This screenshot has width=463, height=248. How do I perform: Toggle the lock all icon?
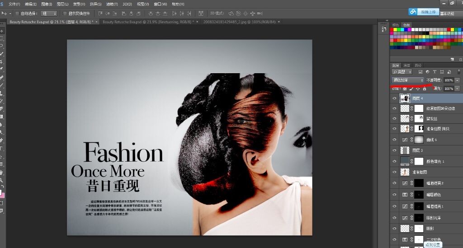[x=424, y=89]
